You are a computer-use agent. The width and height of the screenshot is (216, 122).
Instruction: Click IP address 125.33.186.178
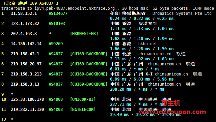pyautogui.click(x=27, y=99)
